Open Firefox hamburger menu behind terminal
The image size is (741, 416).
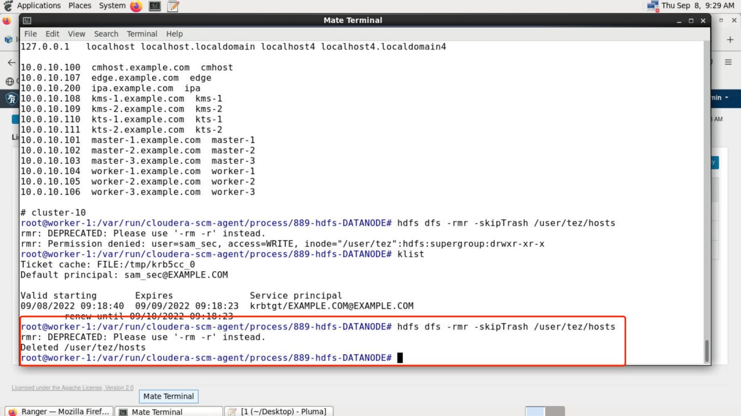(x=729, y=62)
